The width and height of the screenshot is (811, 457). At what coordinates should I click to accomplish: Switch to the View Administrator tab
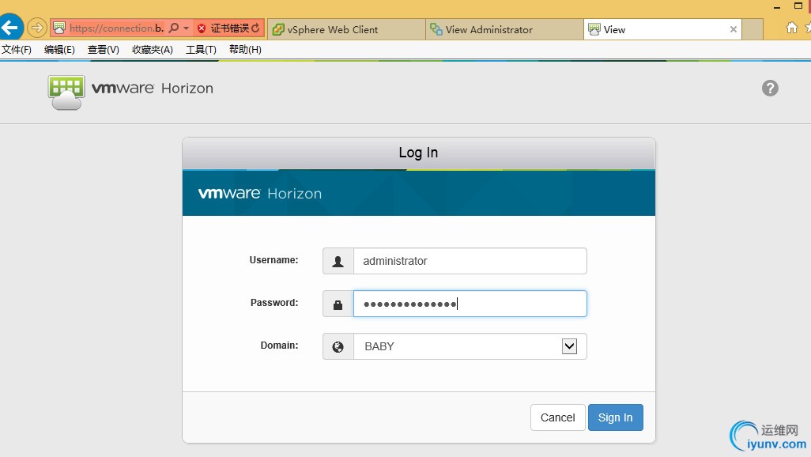[504, 29]
